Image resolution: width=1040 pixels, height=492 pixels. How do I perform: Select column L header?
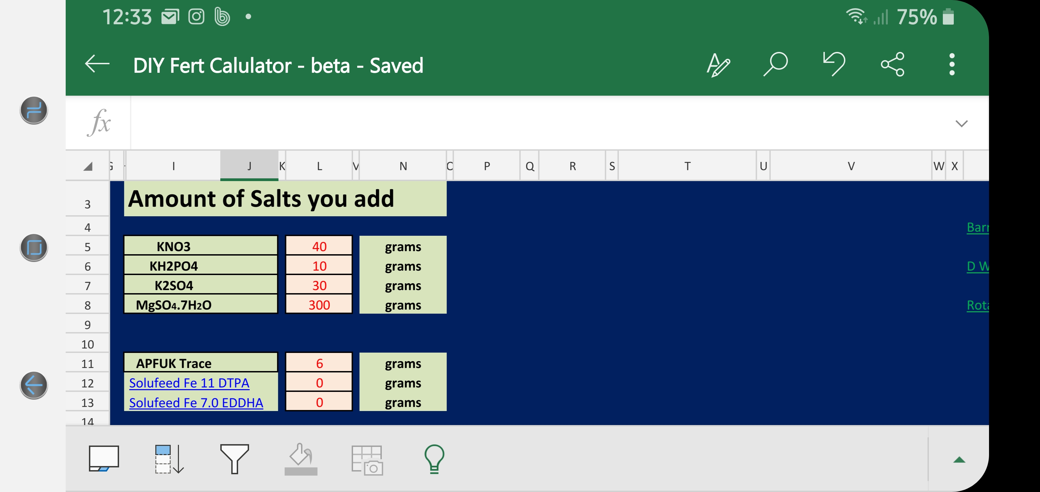319,166
